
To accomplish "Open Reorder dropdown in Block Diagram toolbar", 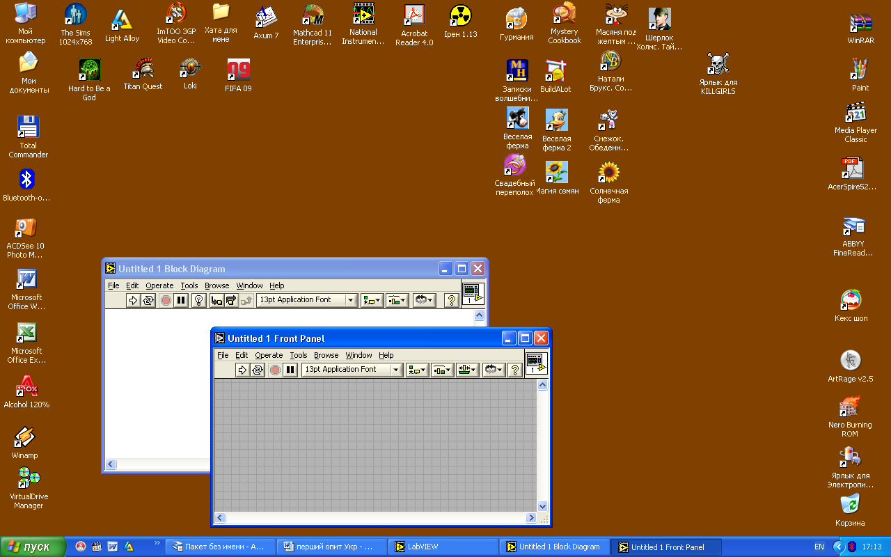I will pos(424,300).
